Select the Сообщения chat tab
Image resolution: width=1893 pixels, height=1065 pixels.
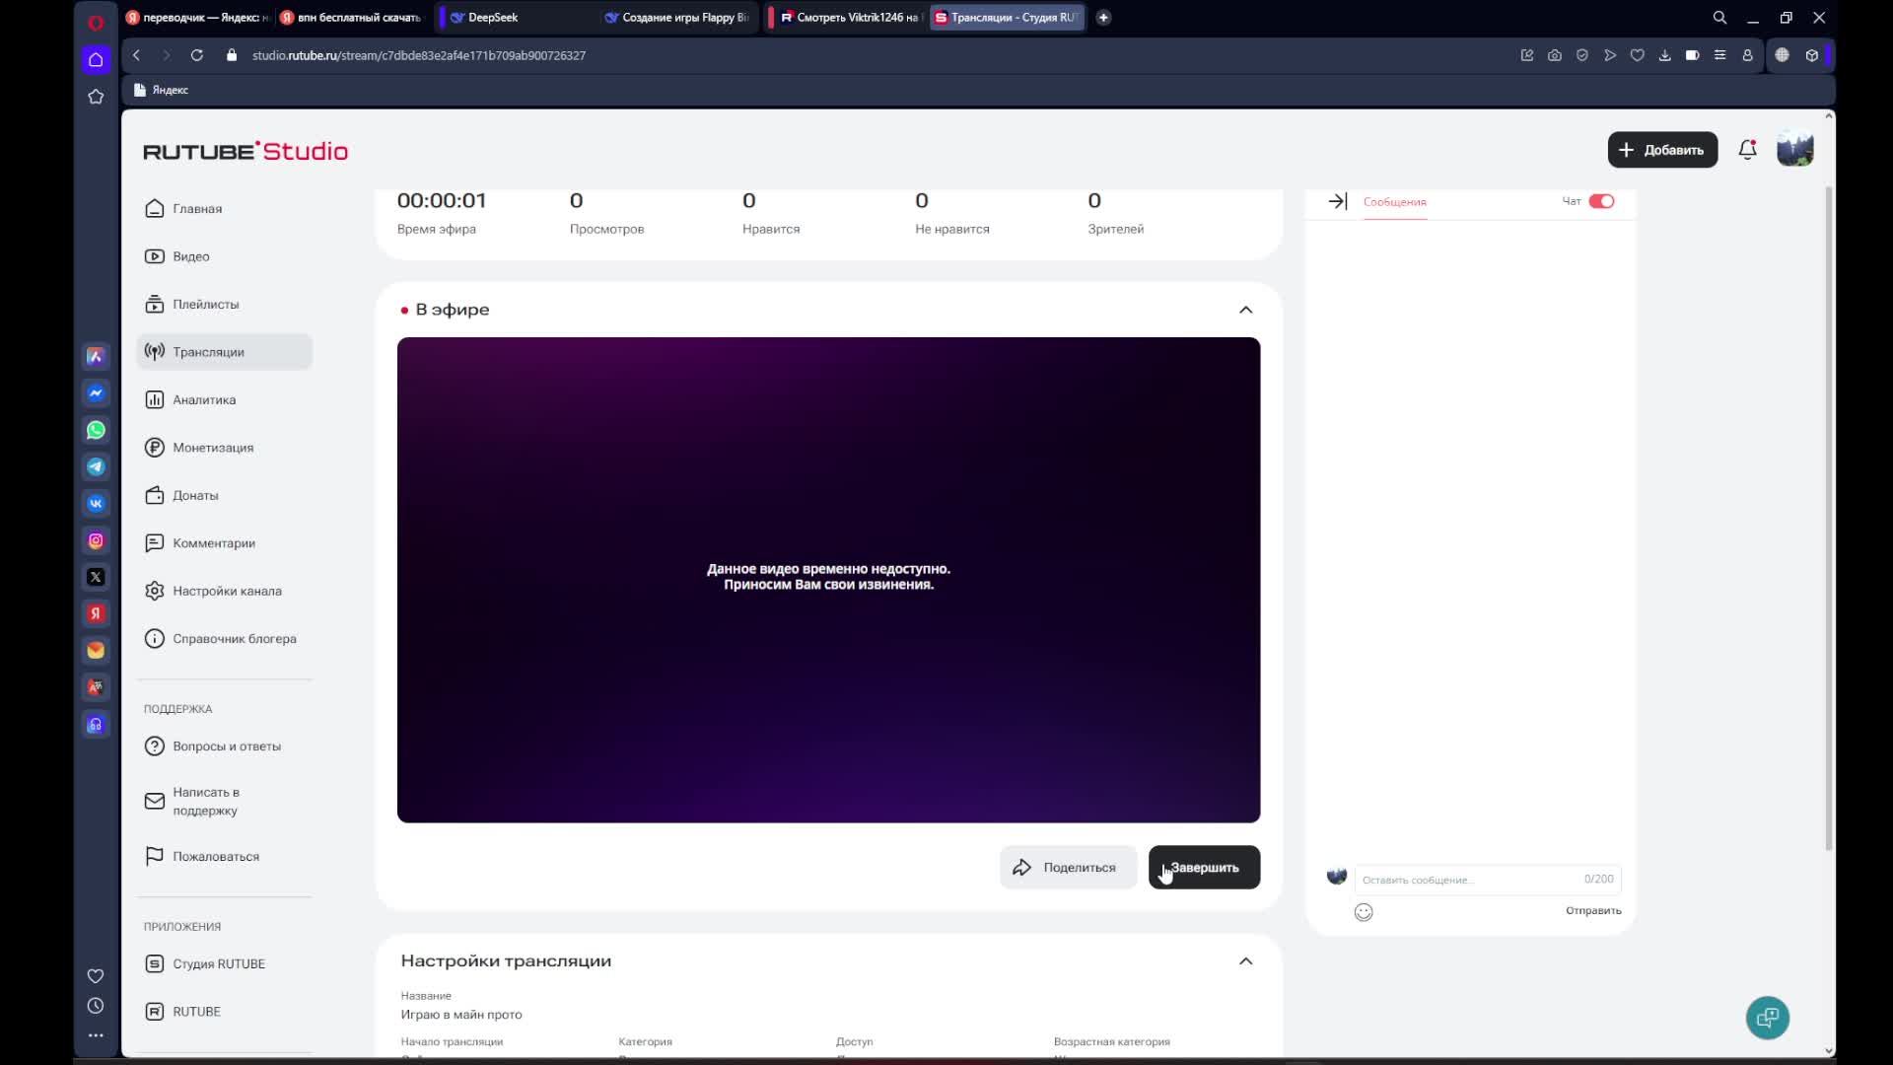tap(1394, 201)
